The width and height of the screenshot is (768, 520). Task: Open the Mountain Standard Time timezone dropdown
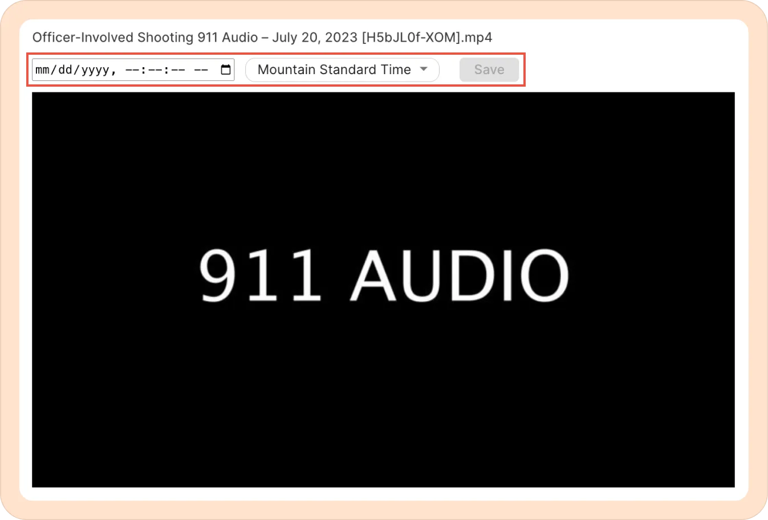(x=342, y=70)
